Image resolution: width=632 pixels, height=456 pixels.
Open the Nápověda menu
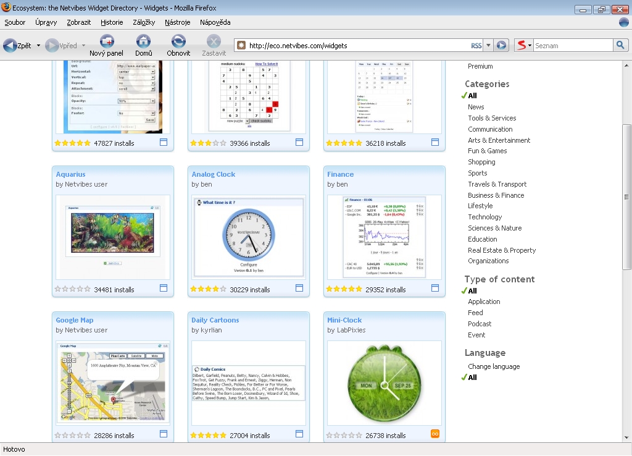215,22
